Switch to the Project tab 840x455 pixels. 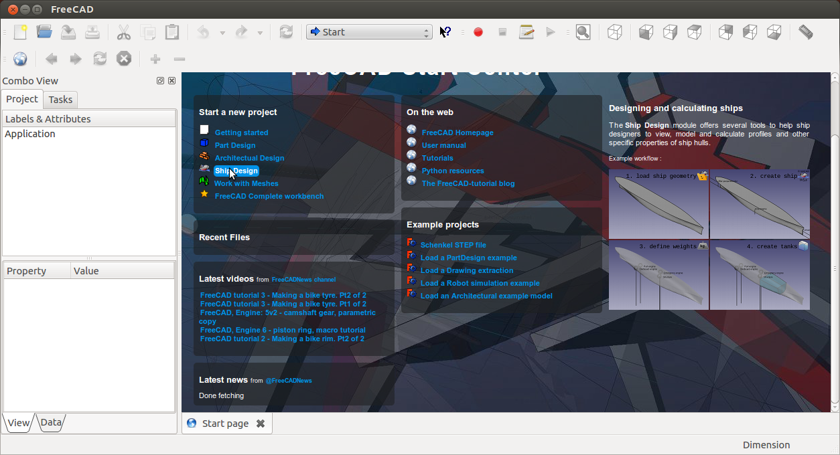click(22, 99)
